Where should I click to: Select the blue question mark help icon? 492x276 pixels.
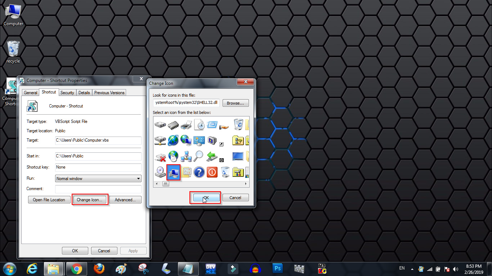(x=199, y=172)
